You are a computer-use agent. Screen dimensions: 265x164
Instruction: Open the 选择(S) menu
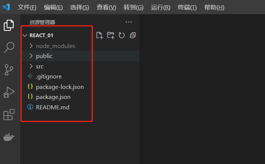coord(79,7)
